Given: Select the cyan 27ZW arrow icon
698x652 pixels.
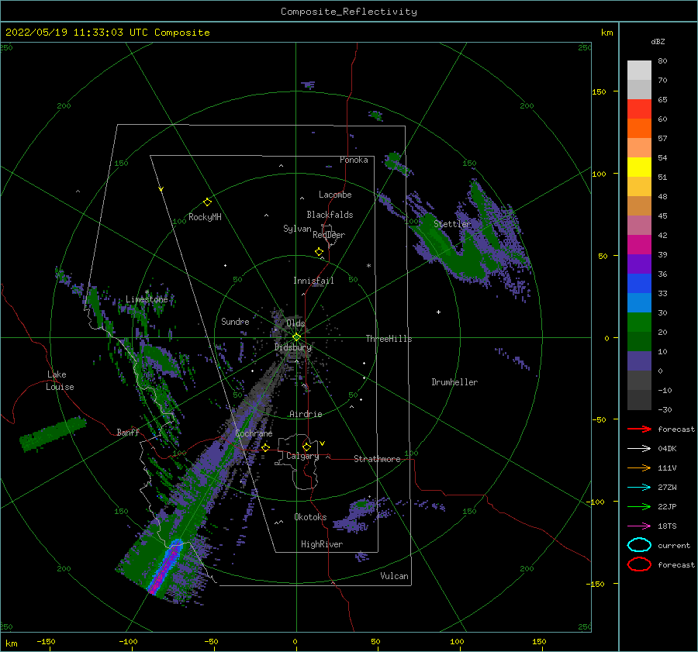Looking at the screenshot, I should [x=639, y=488].
